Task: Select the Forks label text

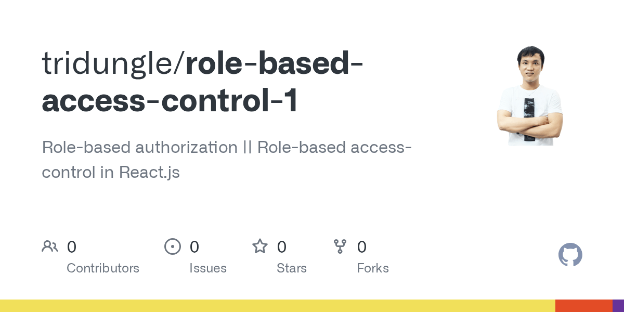Action: point(373,268)
